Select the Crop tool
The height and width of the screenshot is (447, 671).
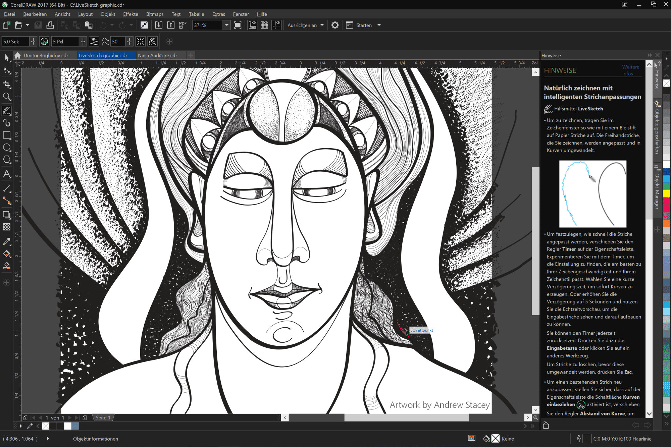[7, 85]
